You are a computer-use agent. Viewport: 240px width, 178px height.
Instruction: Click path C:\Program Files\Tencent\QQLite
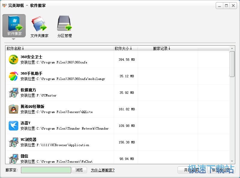[64, 112]
